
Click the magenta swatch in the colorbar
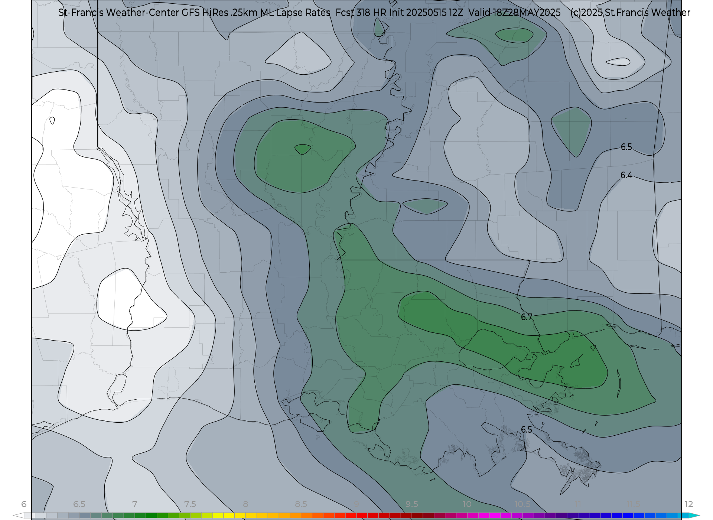coord(495,516)
